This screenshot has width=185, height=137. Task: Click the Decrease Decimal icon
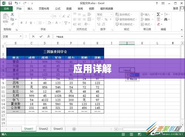[103, 24]
